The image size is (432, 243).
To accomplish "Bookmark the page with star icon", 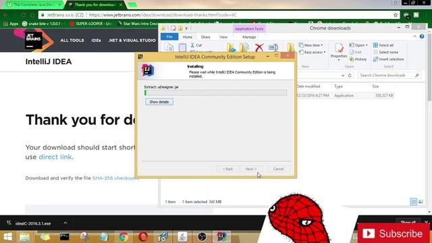I will coord(396,15).
